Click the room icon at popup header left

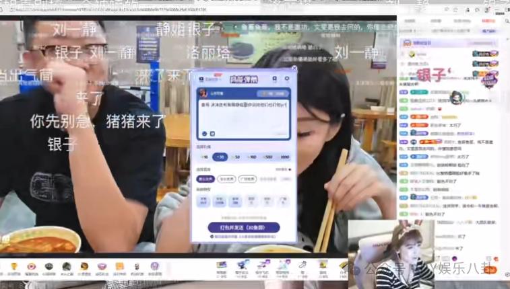tap(201, 79)
